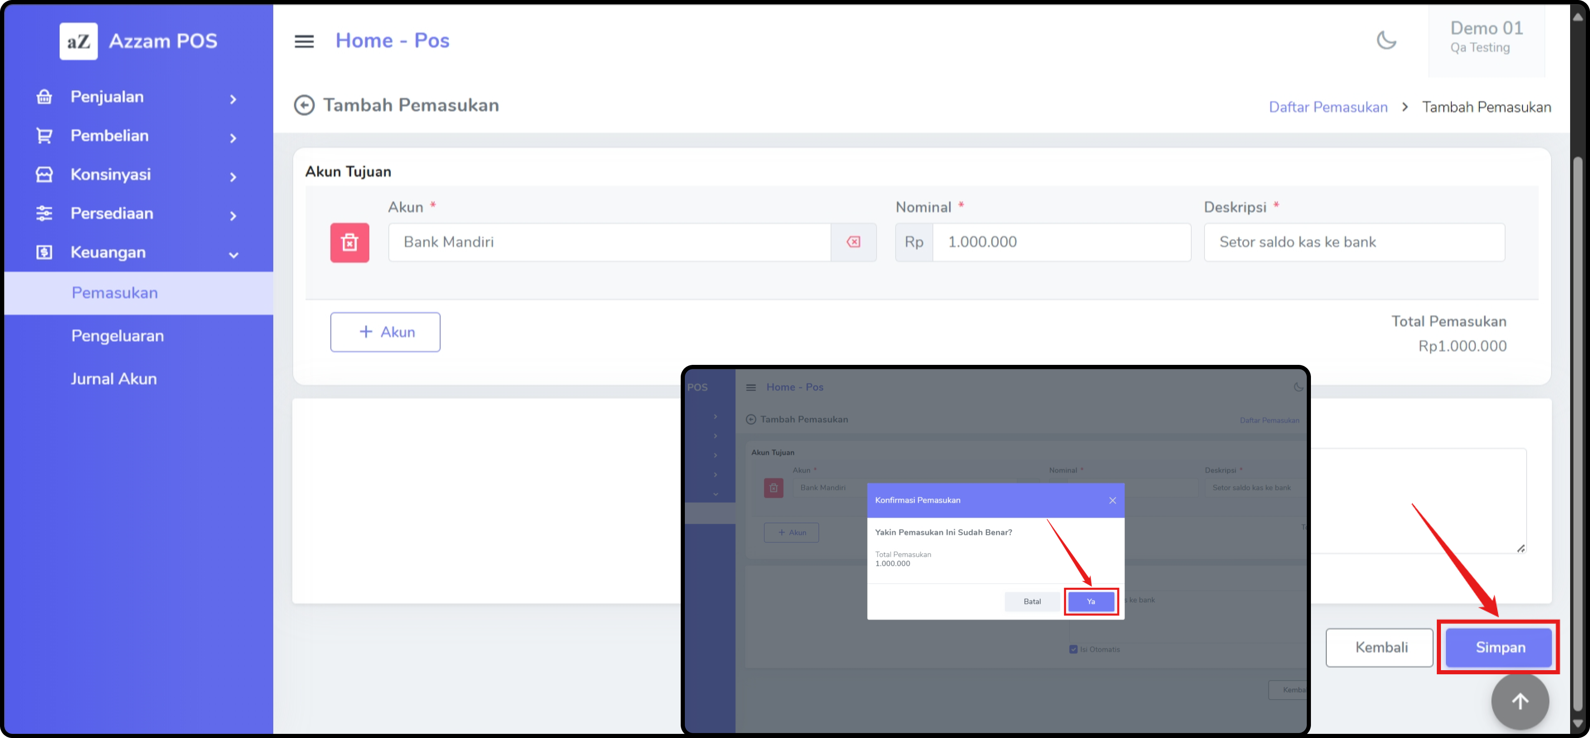Click the Persediaan sliders icon
The image size is (1590, 738).
(x=44, y=213)
